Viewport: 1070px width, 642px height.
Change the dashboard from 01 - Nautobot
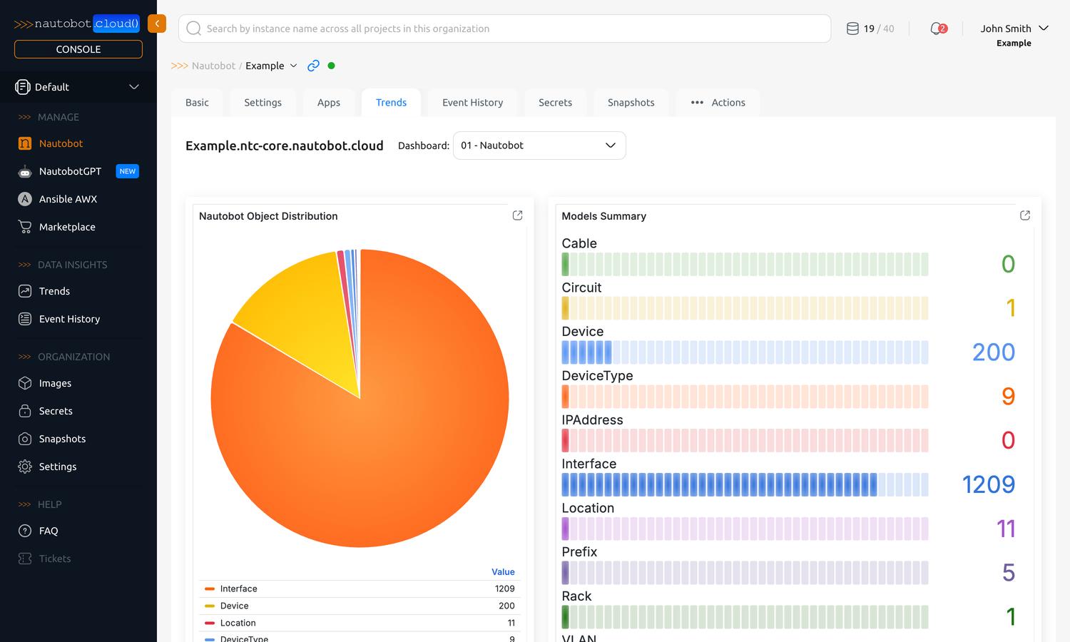pos(539,145)
